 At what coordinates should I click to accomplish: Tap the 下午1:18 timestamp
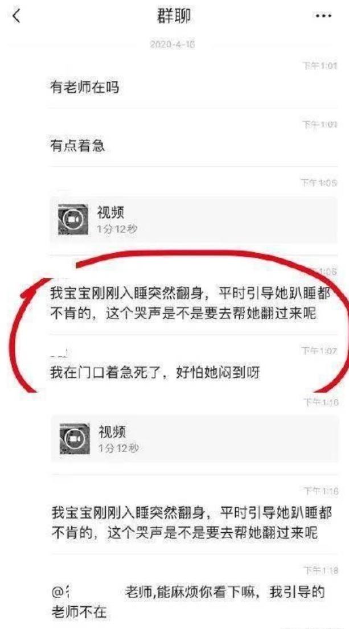point(321,570)
